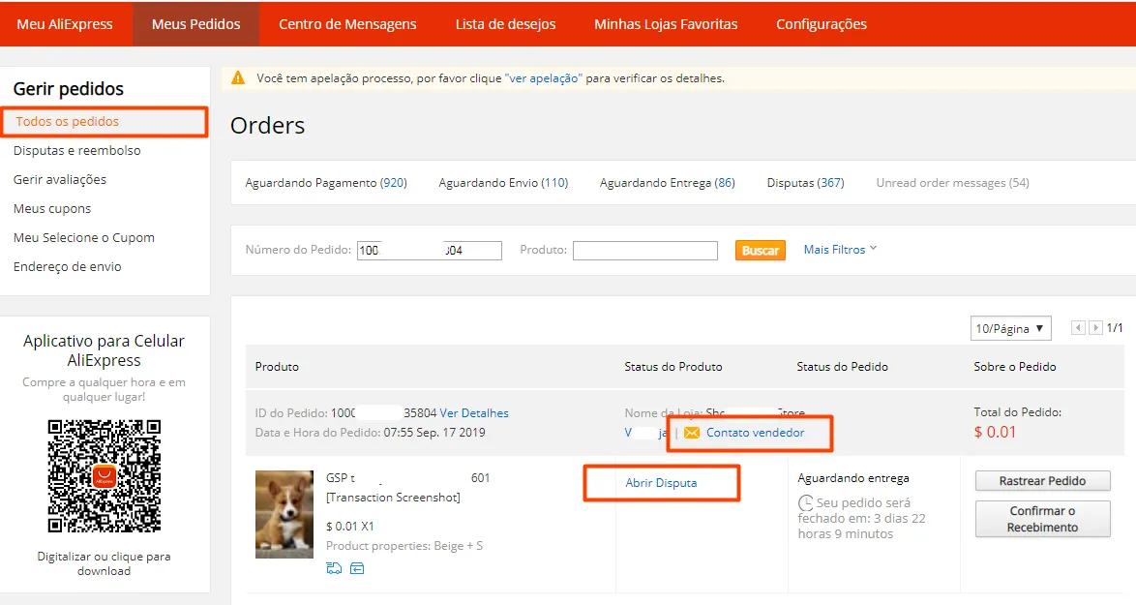The height and width of the screenshot is (605, 1136).
Task: Click Abrir Disputa link
Action: 661,483
